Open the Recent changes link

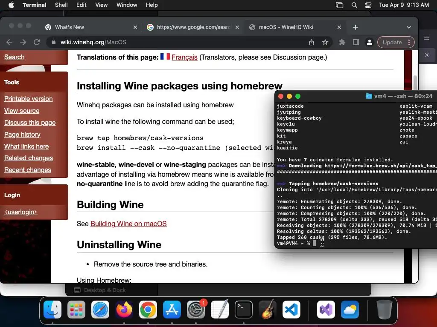(x=28, y=170)
